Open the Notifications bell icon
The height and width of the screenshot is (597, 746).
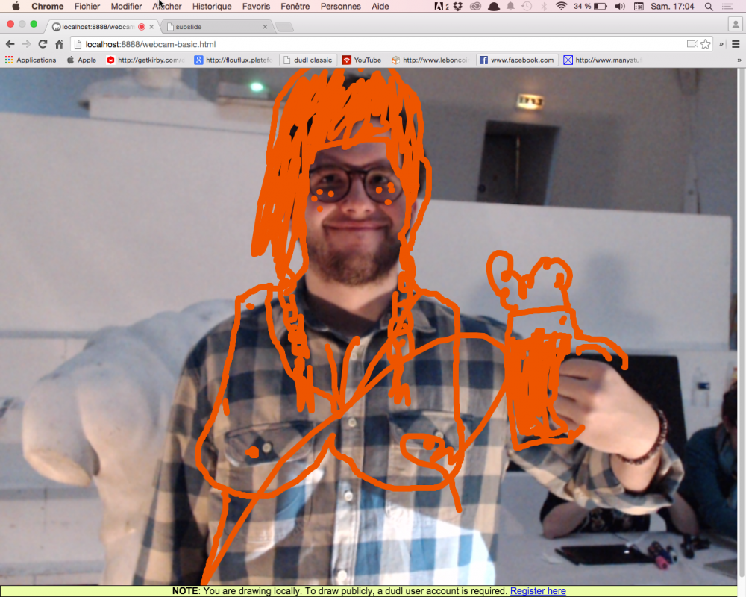pos(510,6)
